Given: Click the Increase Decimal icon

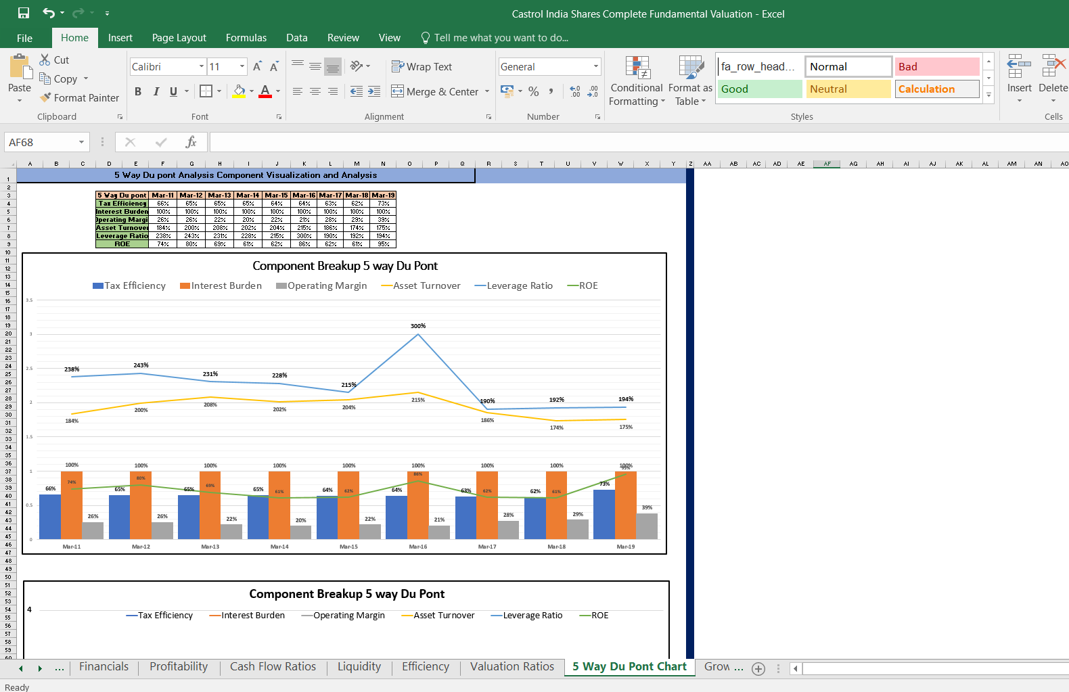Looking at the screenshot, I should (575, 91).
